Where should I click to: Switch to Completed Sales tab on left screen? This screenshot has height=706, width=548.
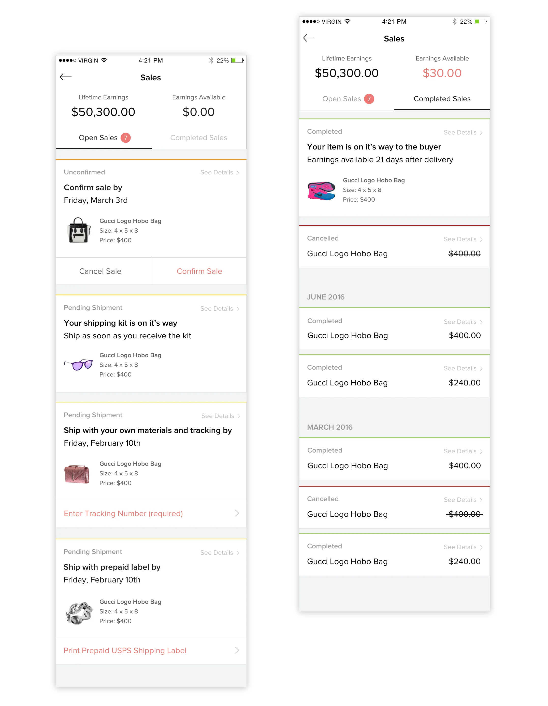(x=199, y=138)
